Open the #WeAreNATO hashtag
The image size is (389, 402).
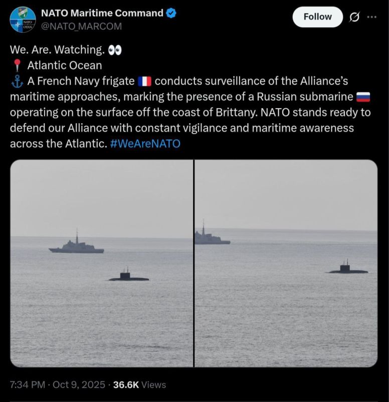point(147,144)
